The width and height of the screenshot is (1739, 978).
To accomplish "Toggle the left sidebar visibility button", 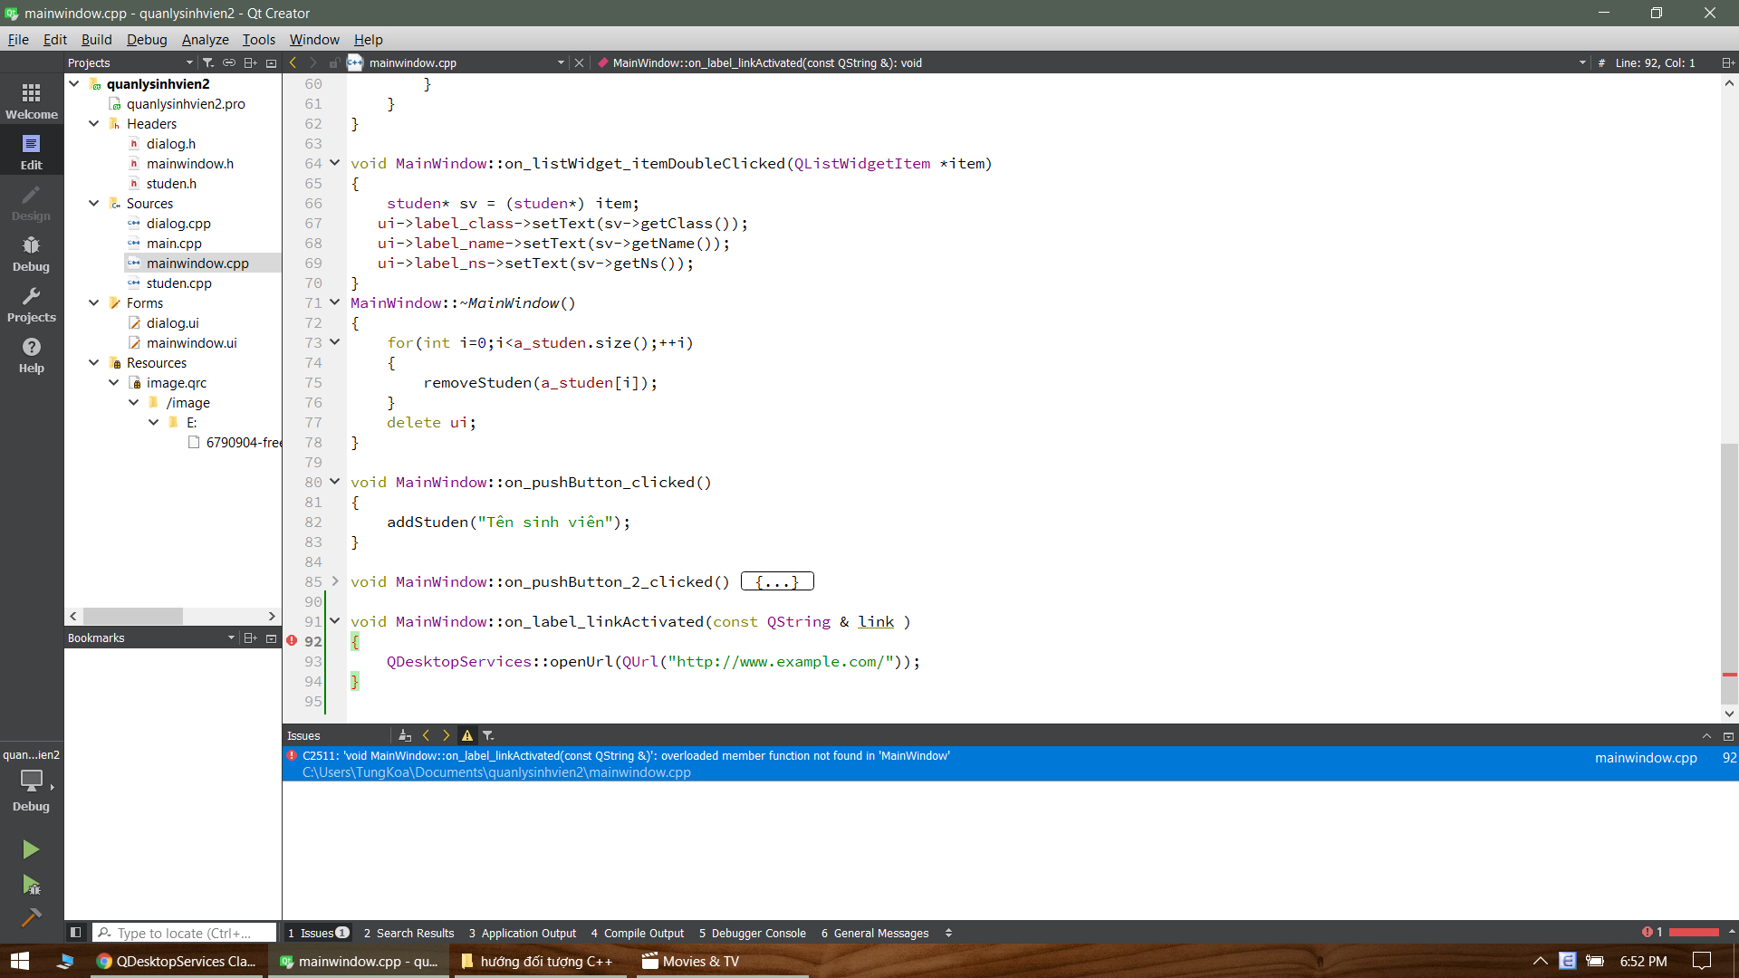I will pos(76,932).
